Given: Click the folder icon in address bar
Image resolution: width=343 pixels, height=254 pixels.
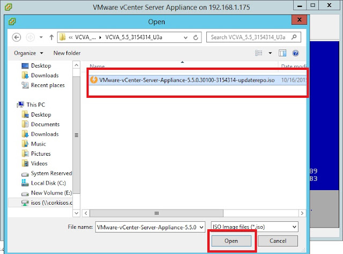Looking at the screenshot, I should coord(62,37).
